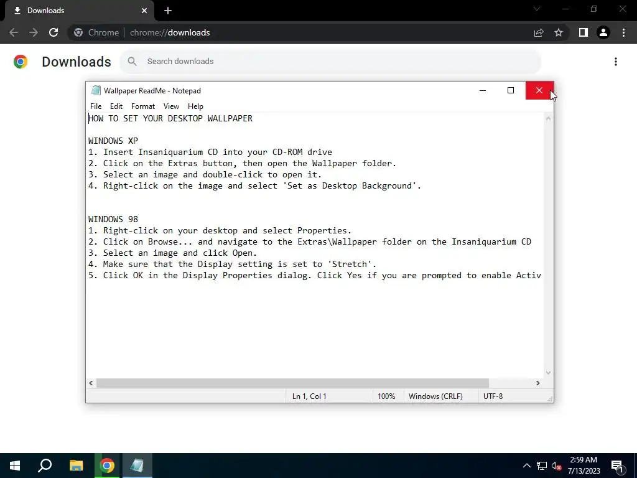Image resolution: width=637 pixels, height=478 pixels.
Task: Open File Explorer from the taskbar
Action: point(77,466)
